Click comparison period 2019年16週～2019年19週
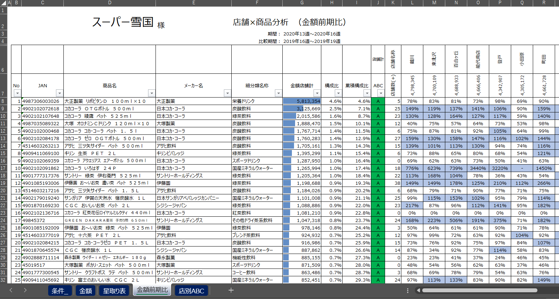Screen dimensions: 559x299 click(312, 41)
